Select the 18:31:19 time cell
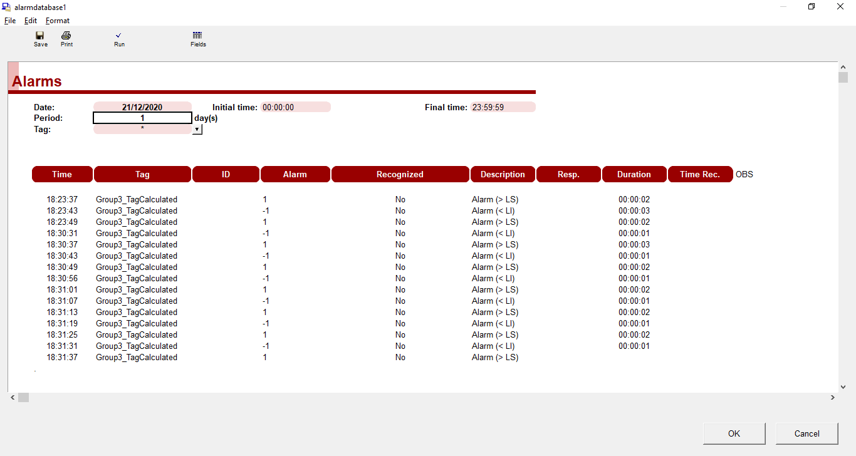The height and width of the screenshot is (456, 856). point(62,324)
